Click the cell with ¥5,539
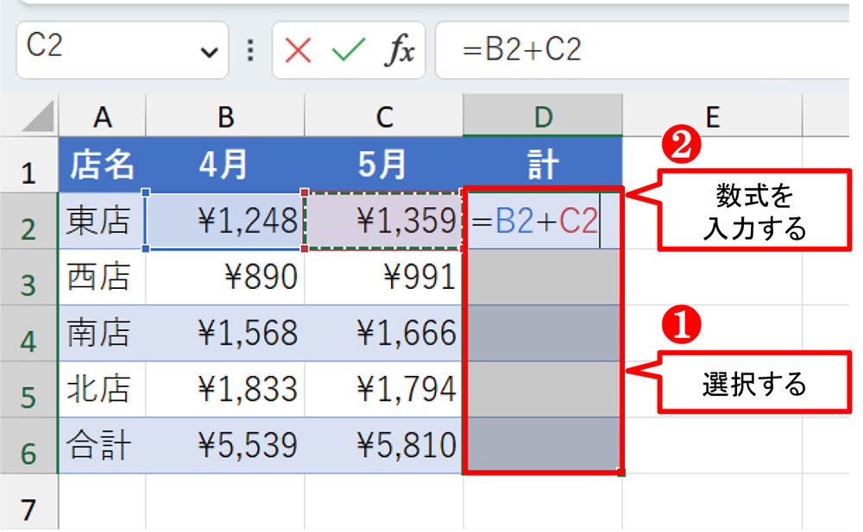Image resolution: width=863 pixels, height=532 pixels. [225, 446]
